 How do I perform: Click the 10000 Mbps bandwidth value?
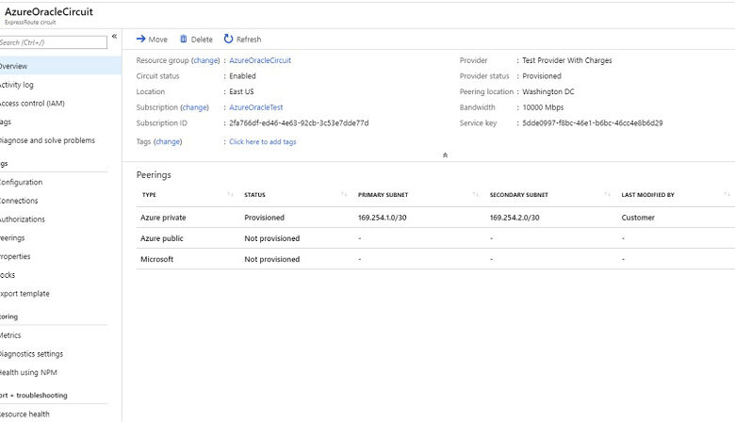pos(543,107)
